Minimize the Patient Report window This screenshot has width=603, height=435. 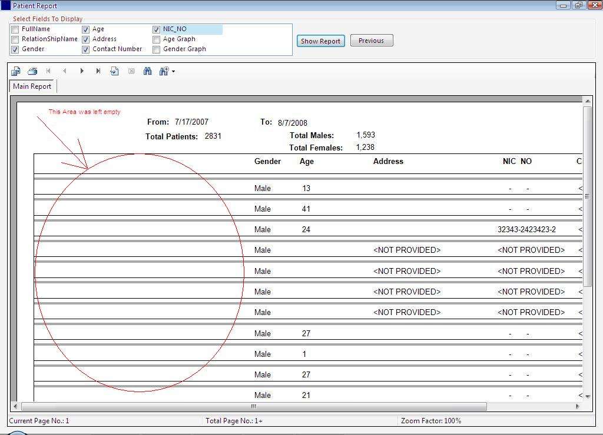(x=563, y=5)
